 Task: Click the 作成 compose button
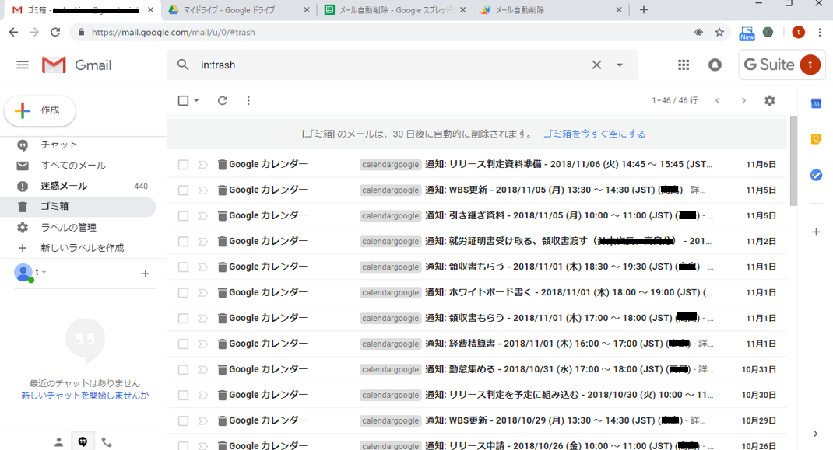pos(40,110)
